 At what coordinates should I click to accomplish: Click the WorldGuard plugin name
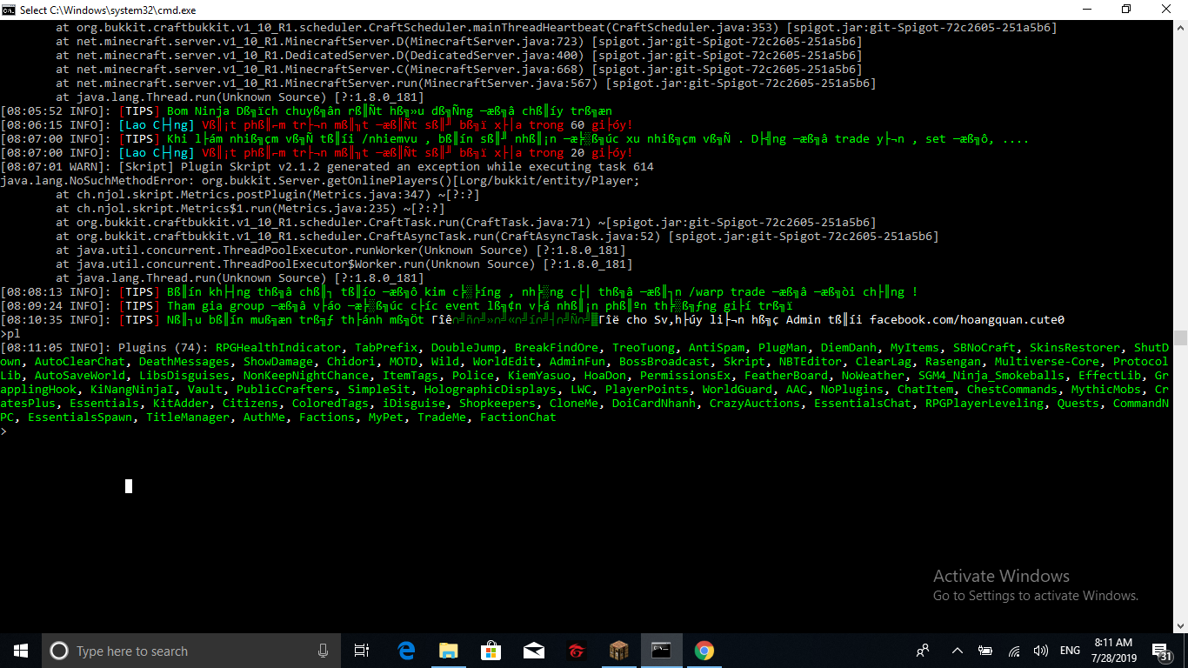(737, 390)
